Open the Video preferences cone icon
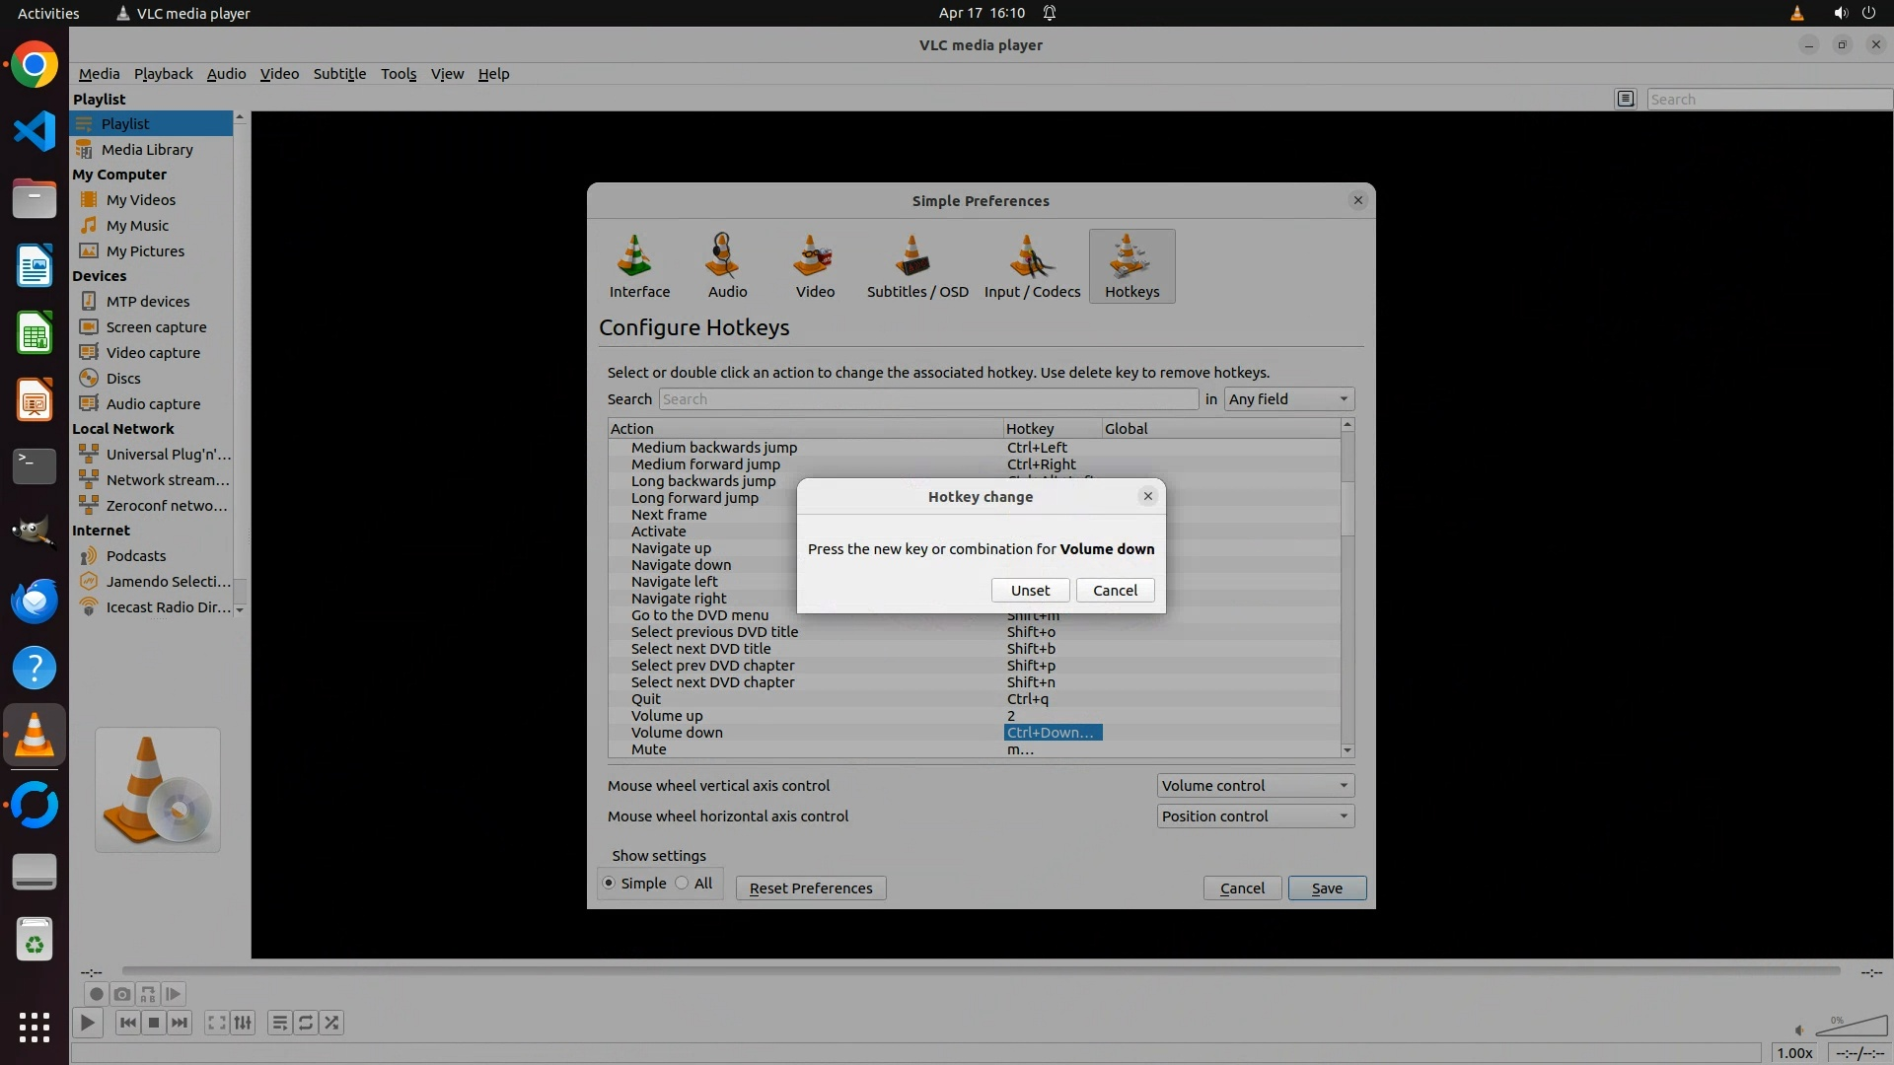 coord(814,265)
